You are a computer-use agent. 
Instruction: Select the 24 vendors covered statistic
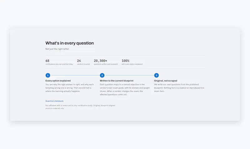83,62
